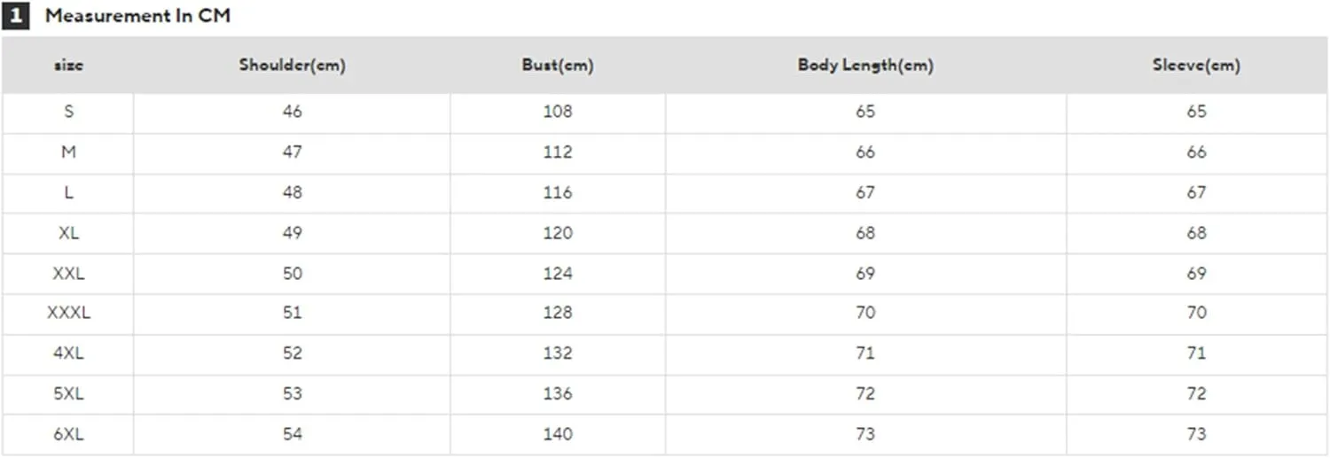Select the Sleeve(cm) column header
Viewport: 1330px width, 458px height.
click(1196, 66)
